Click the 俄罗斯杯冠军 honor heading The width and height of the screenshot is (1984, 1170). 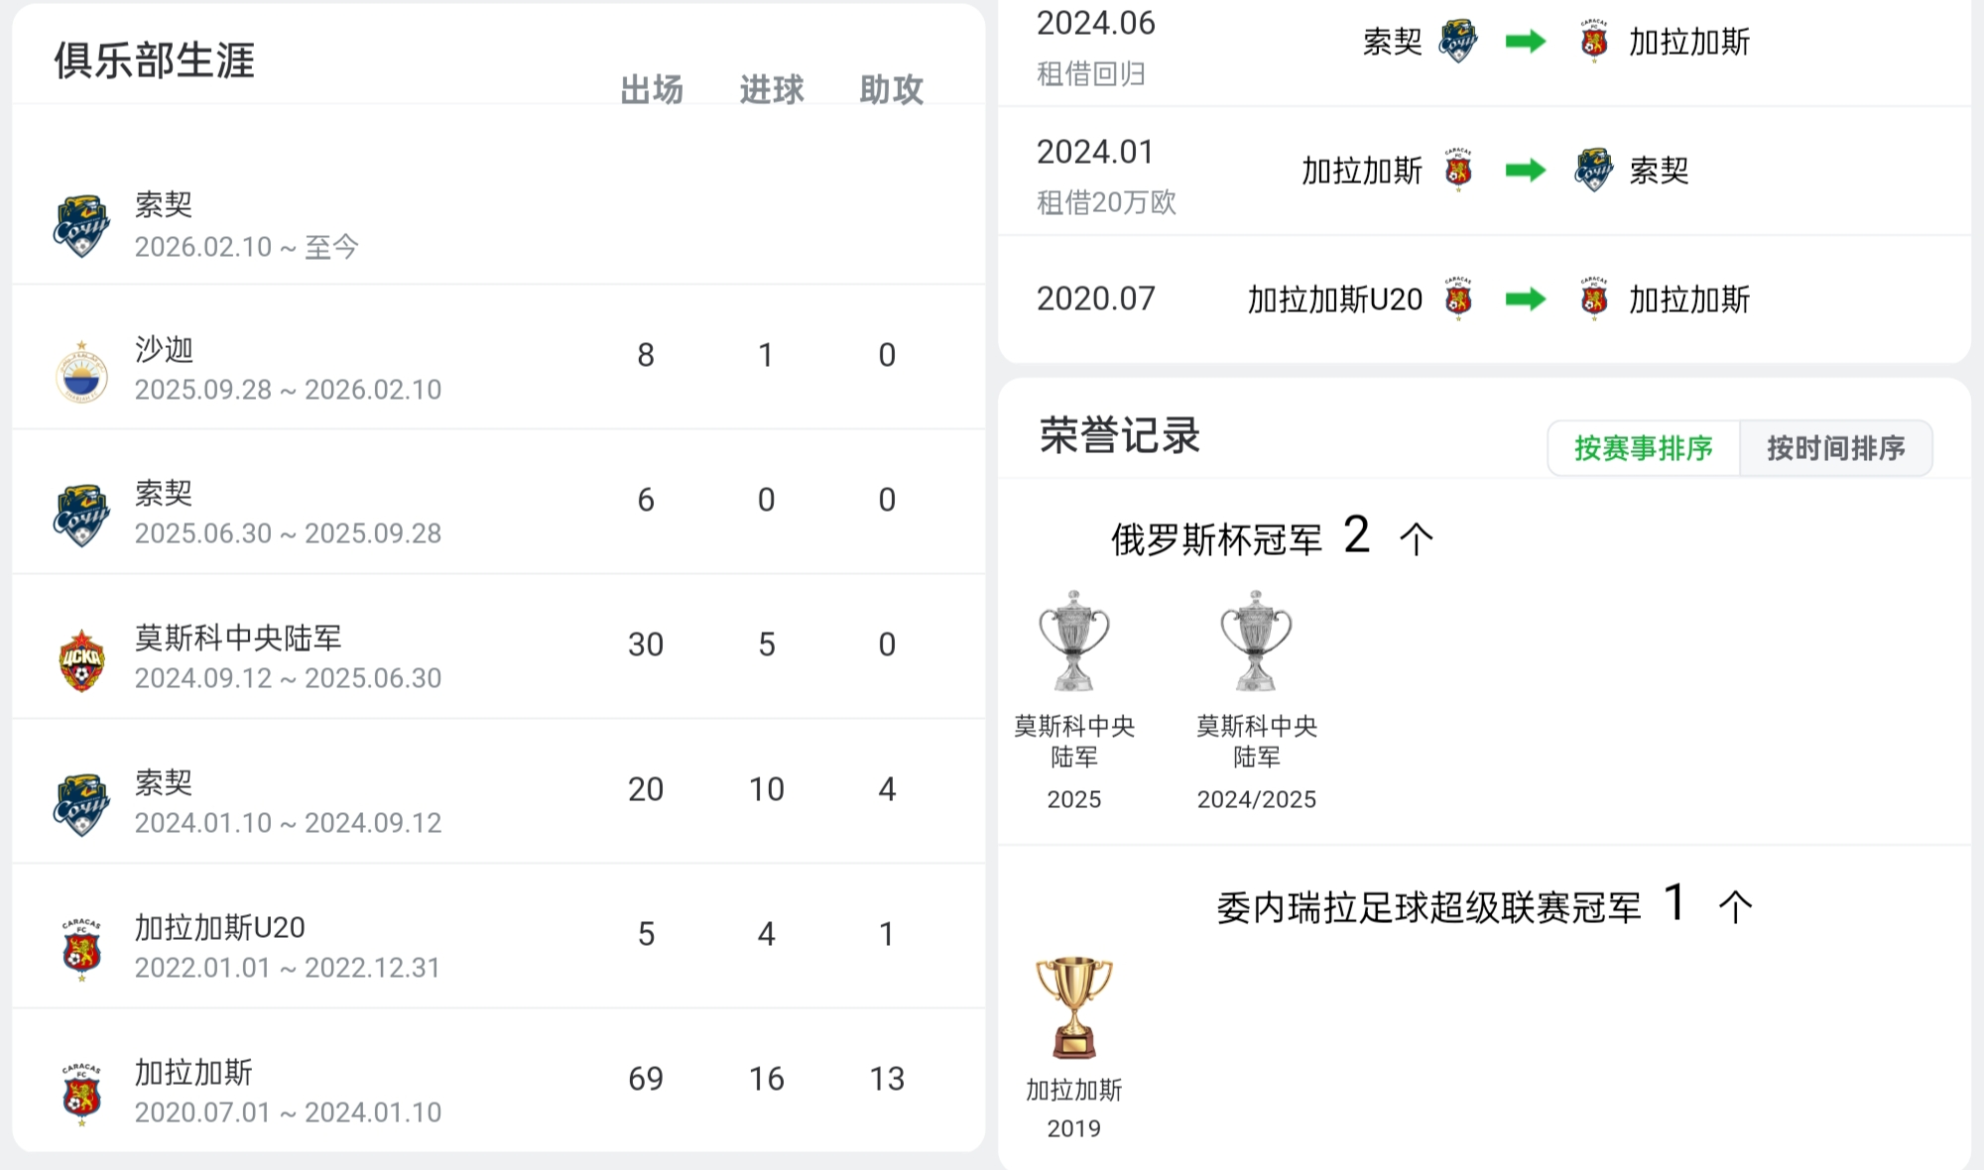tap(1216, 540)
